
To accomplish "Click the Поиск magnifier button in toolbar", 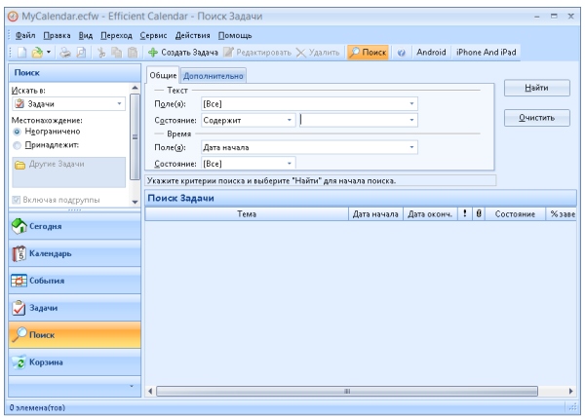I will coord(369,52).
